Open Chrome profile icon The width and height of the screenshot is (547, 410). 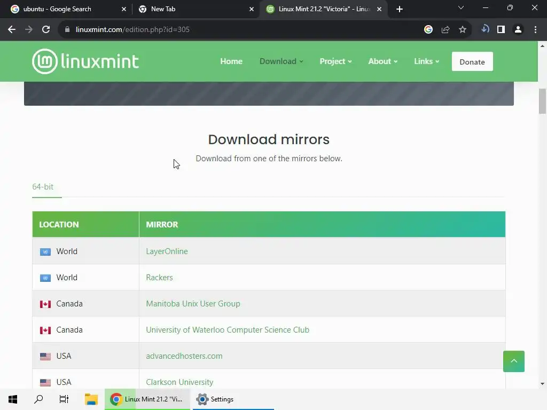[x=518, y=30]
